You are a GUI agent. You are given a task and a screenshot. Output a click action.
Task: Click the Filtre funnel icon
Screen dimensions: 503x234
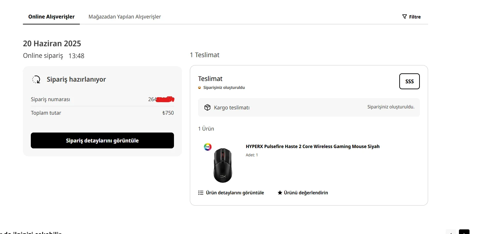(404, 17)
